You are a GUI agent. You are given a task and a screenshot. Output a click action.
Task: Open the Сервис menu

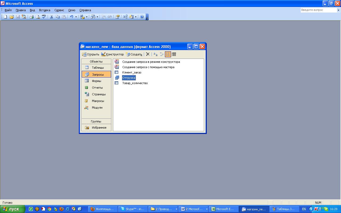point(59,10)
